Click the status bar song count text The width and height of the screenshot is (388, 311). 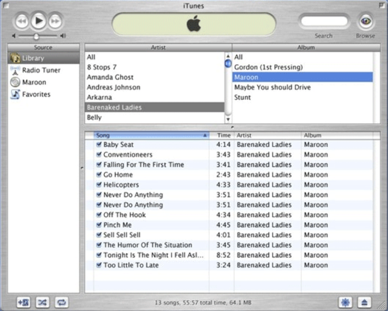(x=203, y=303)
